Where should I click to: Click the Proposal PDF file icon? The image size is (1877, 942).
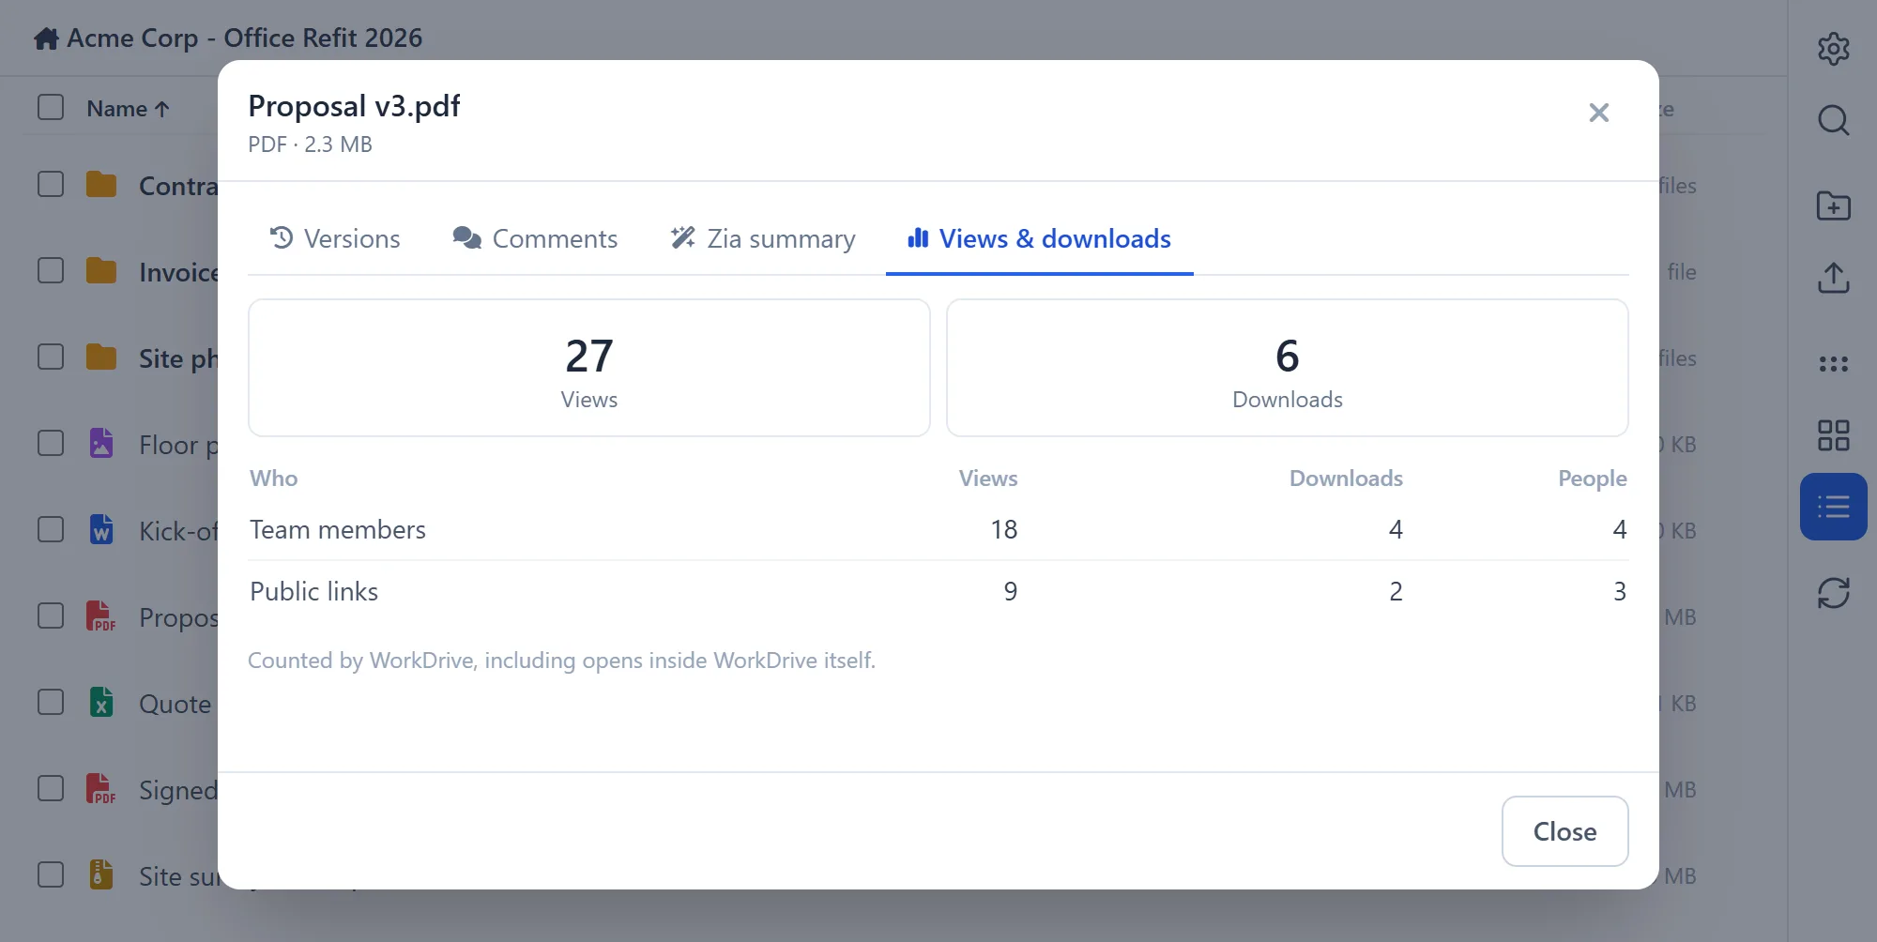101,616
